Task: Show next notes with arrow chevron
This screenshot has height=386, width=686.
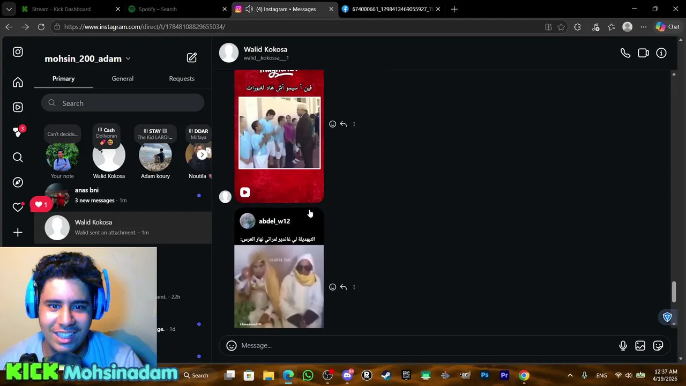Action: 202,155
